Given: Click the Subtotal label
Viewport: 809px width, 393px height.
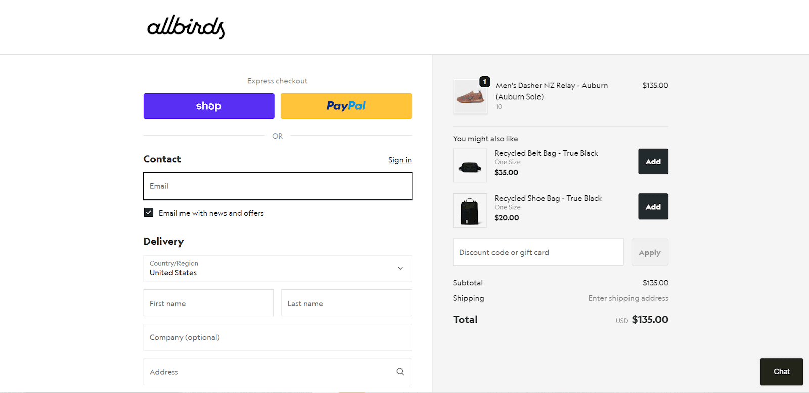Looking at the screenshot, I should pos(468,283).
